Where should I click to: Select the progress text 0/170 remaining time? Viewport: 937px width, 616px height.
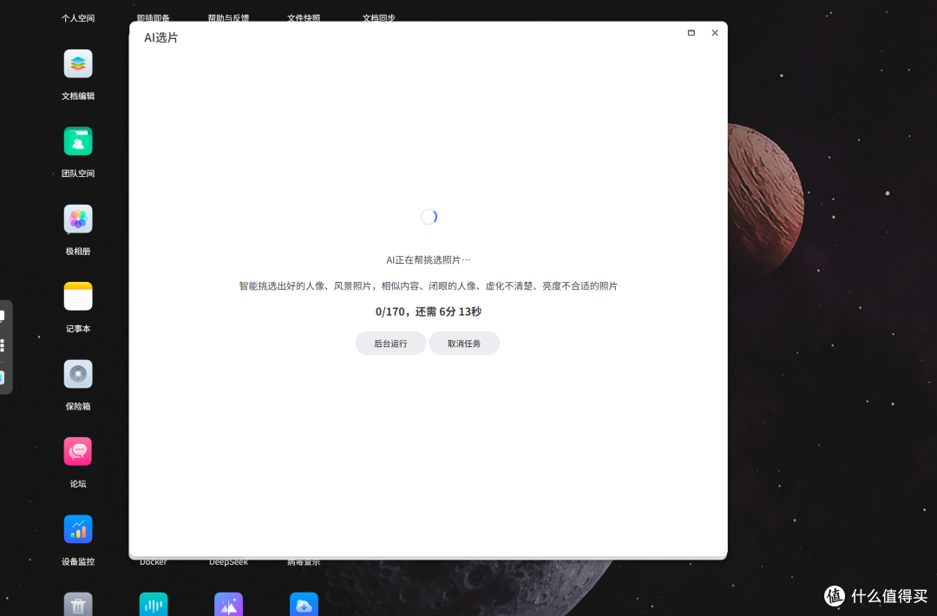point(429,311)
